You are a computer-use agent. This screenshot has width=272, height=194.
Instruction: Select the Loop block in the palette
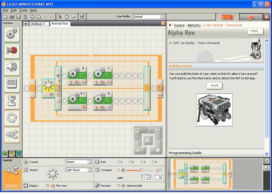pyautogui.click(x=12, y=118)
